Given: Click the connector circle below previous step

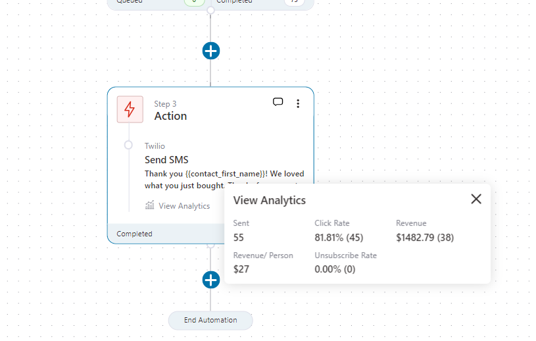Looking at the screenshot, I should coord(210,11).
